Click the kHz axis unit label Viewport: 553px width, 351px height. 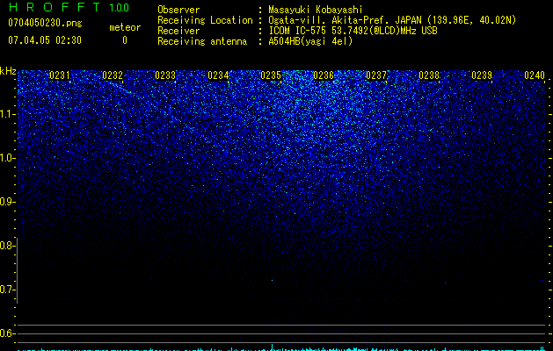tap(8, 71)
